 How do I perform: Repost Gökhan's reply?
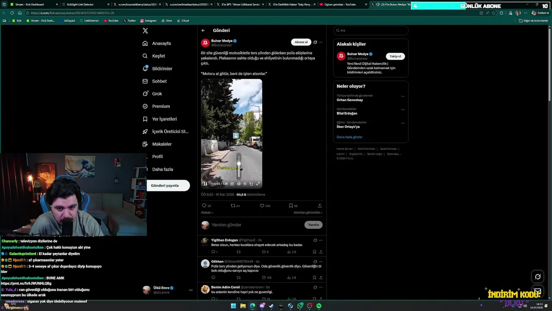(x=238, y=278)
